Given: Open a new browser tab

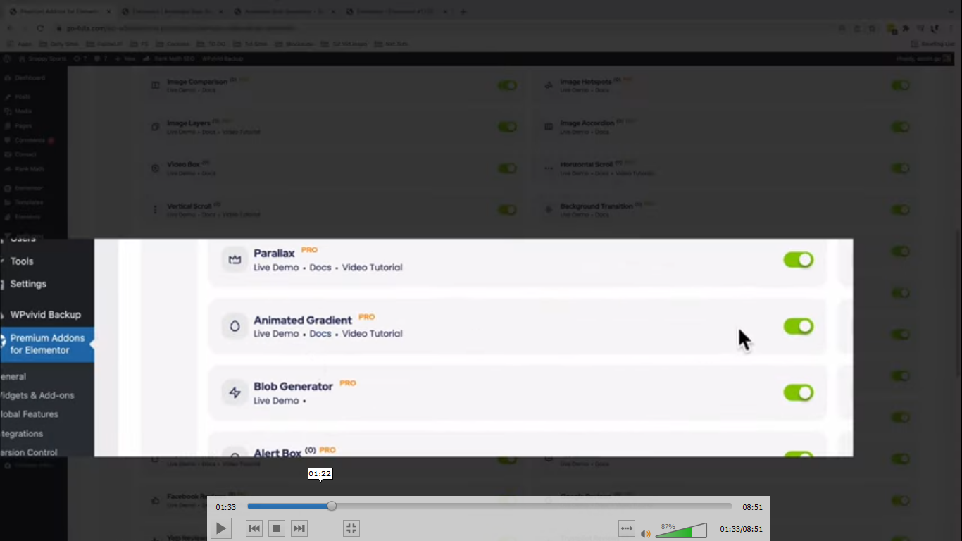Looking at the screenshot, I should click(x=463, y=11).
